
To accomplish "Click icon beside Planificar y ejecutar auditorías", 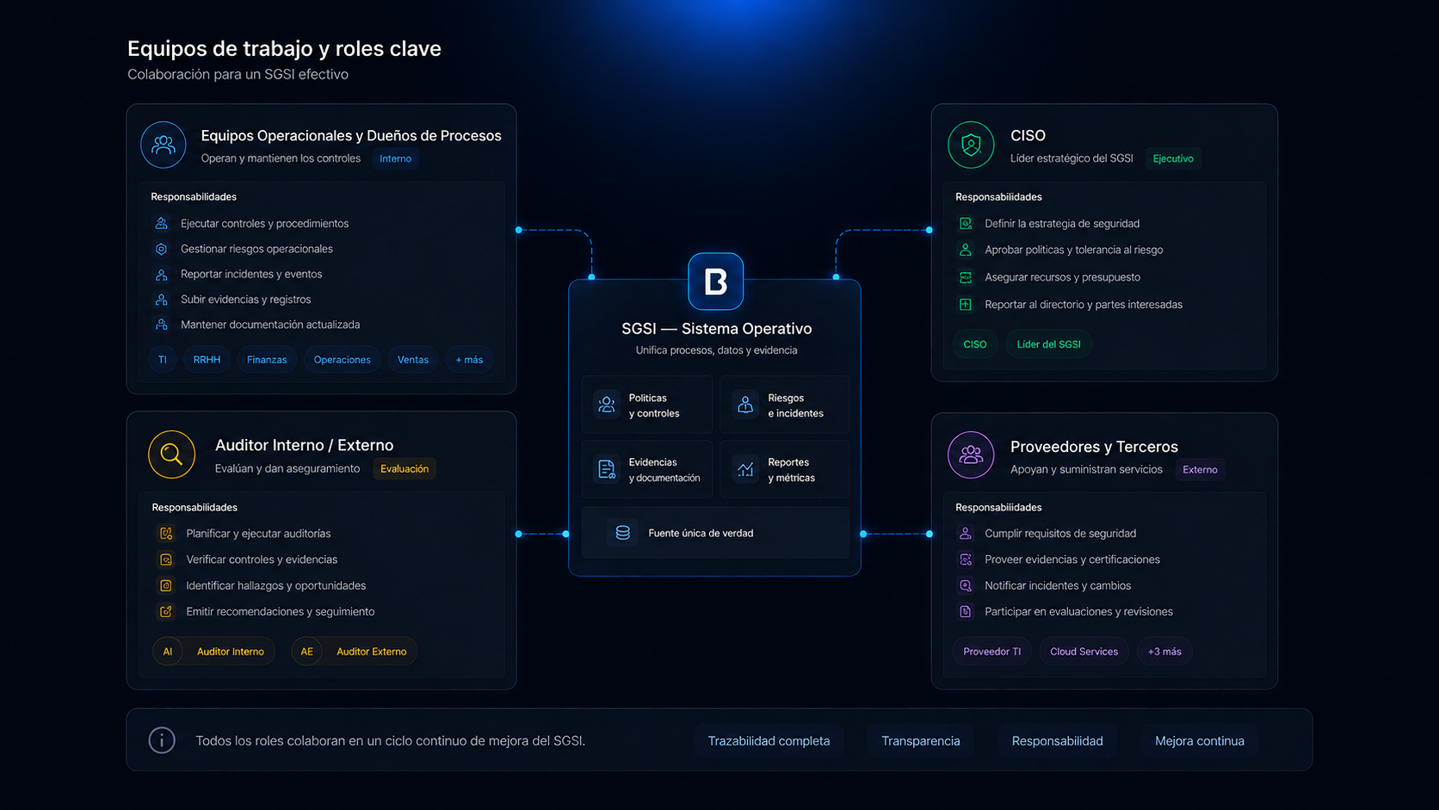I will pyautogui.click(x=166, y=534).
